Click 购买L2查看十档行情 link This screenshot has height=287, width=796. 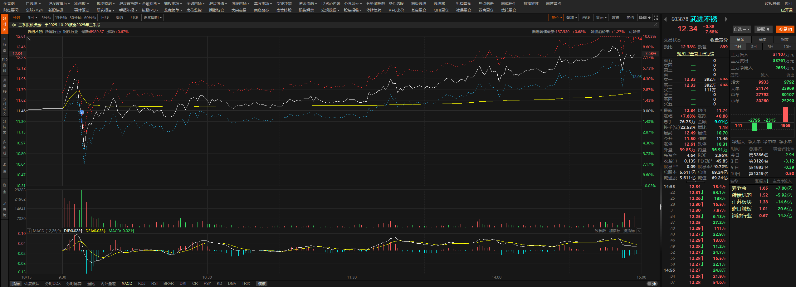(696, 54)
